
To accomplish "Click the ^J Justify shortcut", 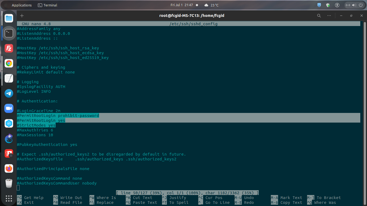I will (x=174, y=198).
